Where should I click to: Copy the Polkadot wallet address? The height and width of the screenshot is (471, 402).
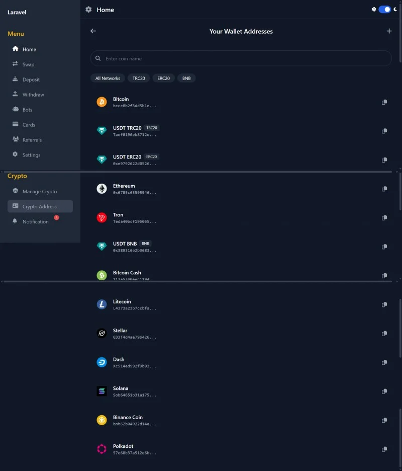(384, 449)
